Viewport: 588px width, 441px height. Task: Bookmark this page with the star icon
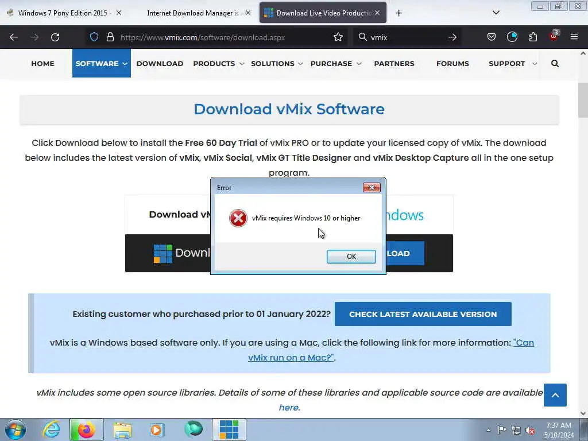(x=338, y=37)
